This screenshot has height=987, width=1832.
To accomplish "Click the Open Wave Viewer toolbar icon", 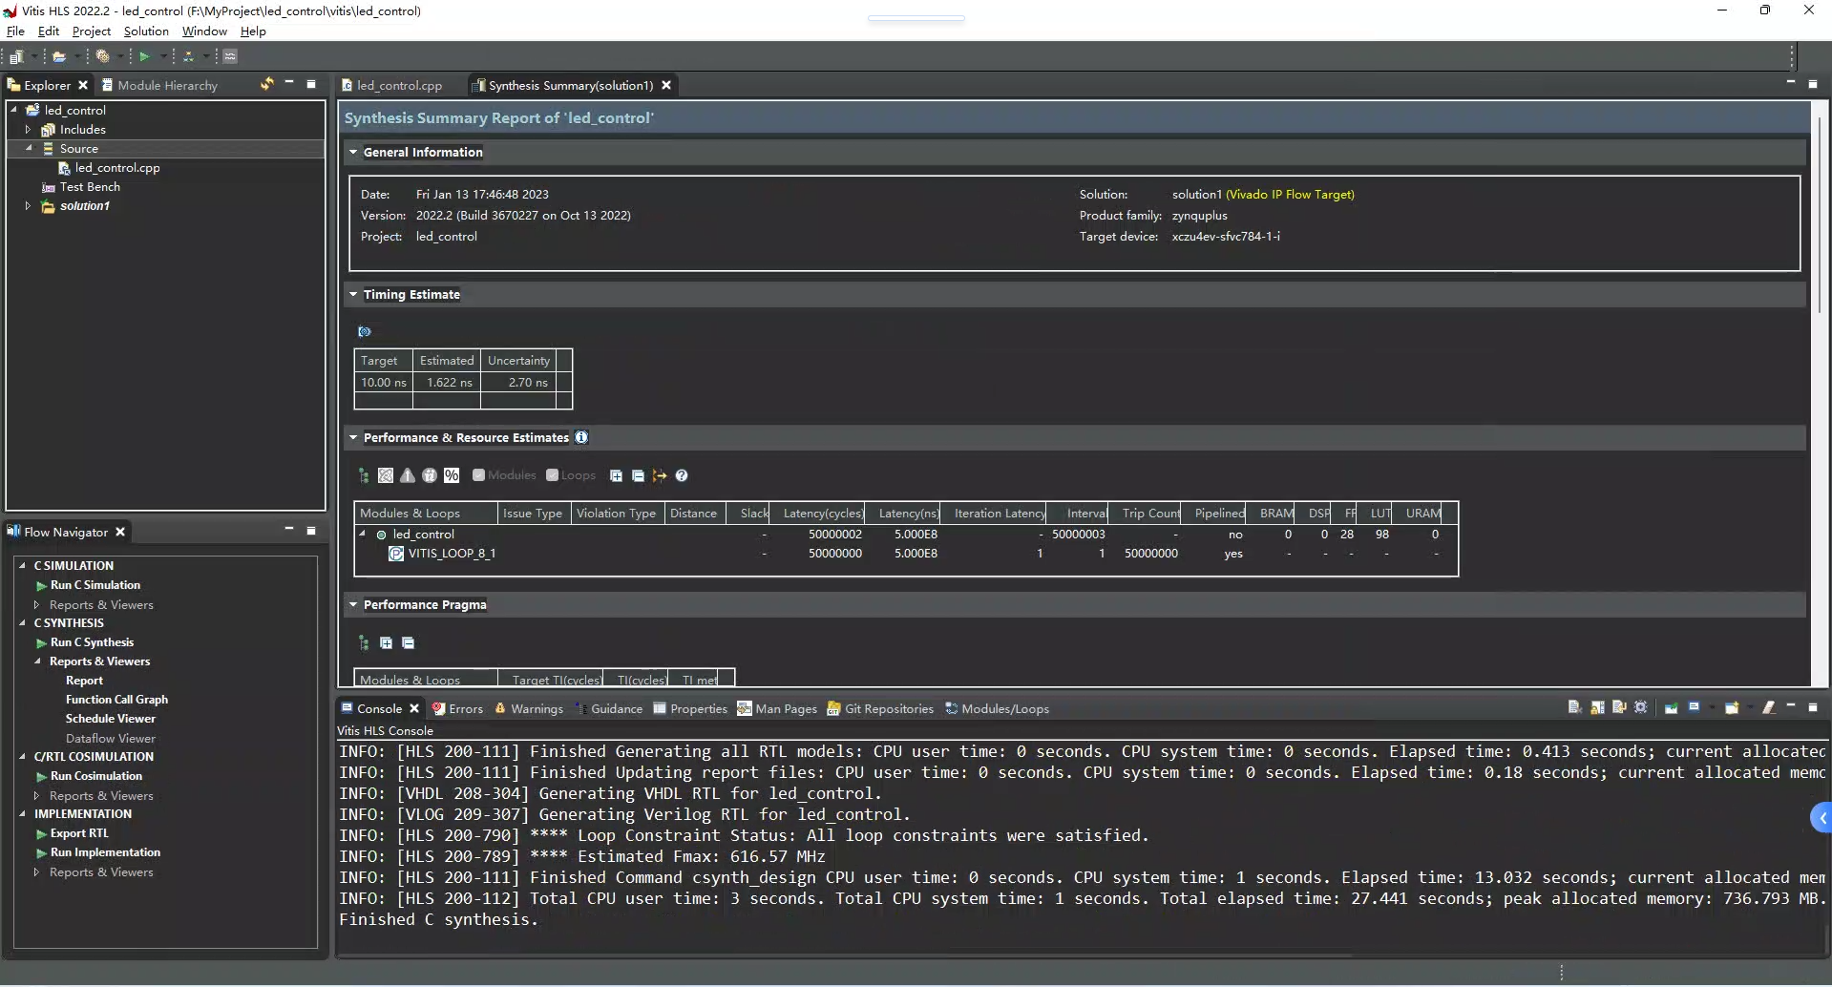I will 230,57.
